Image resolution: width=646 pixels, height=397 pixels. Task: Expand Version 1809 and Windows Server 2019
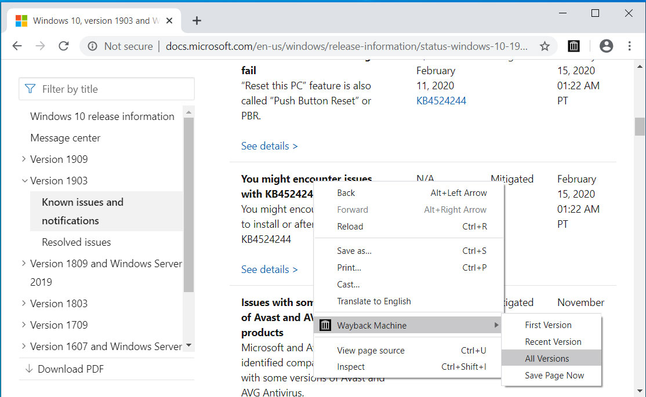click(x=23, y=263)
